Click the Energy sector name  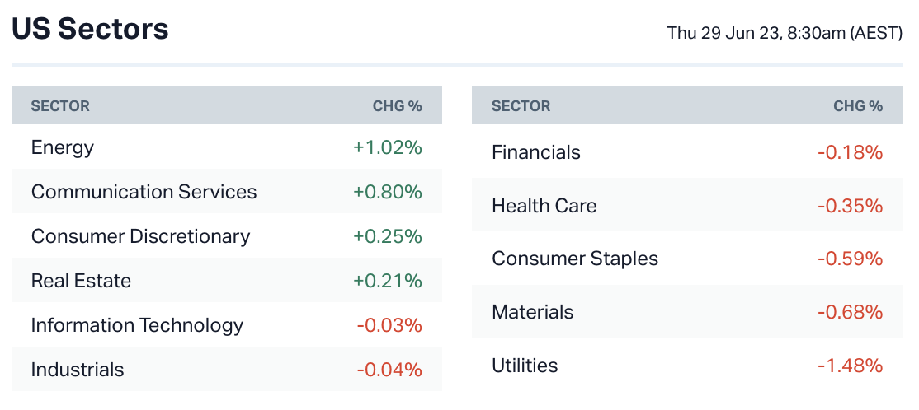pos(63,148)
